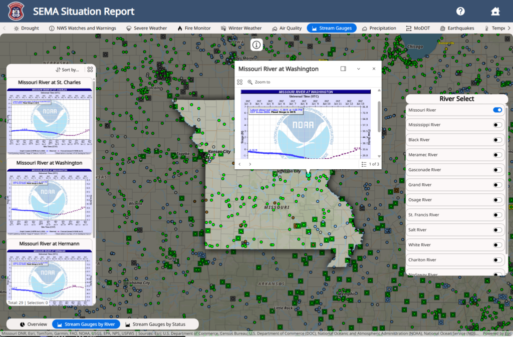Go to home via house icon
This screenshot has height=337, width=513.
pyautogui.click(x=495, y=11)
